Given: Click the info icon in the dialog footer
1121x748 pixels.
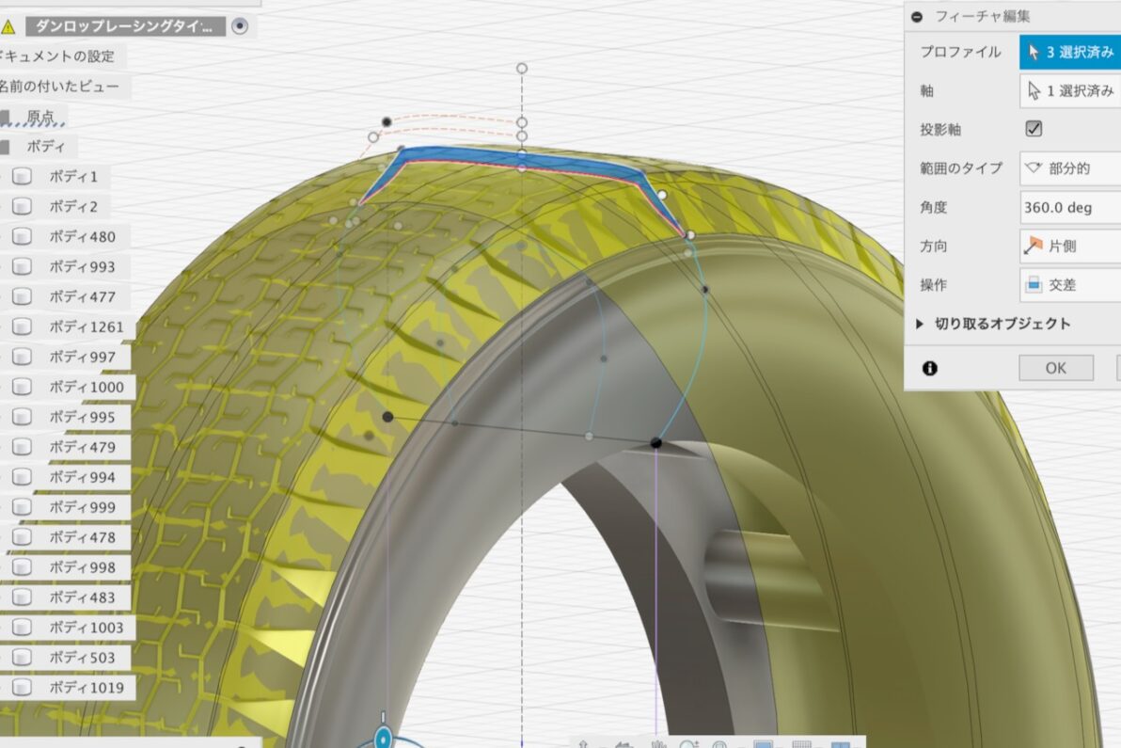Looking at the screenshot, I should tap(930, 368).
